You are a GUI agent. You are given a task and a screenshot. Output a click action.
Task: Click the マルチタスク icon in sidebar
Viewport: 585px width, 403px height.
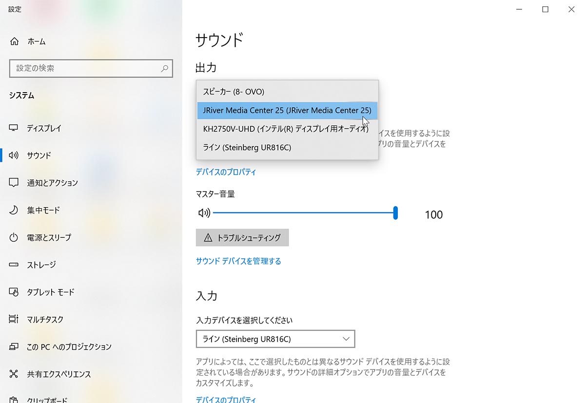[x=14, y=319]
